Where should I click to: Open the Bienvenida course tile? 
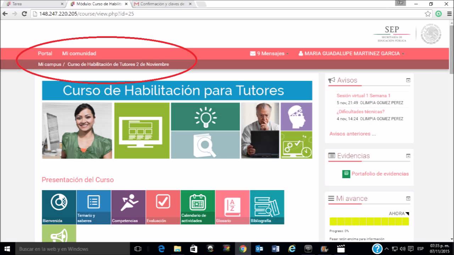coord(59,207)
